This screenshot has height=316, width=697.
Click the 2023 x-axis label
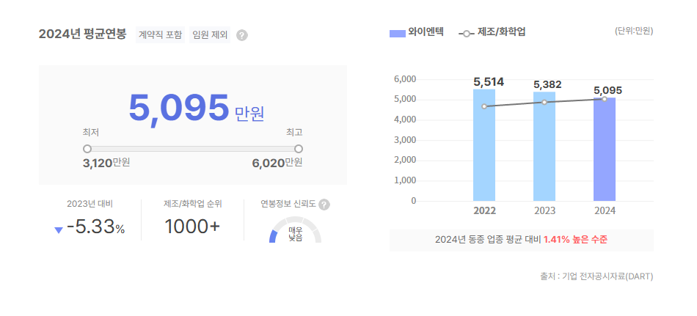[544, 210]
